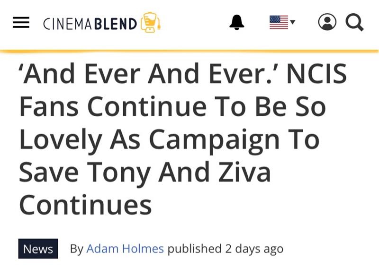Open author Adam Holmes' profile link
The image size is (379, 268).
[x=125, y=249]
